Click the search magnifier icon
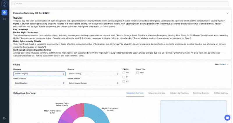 14,3
